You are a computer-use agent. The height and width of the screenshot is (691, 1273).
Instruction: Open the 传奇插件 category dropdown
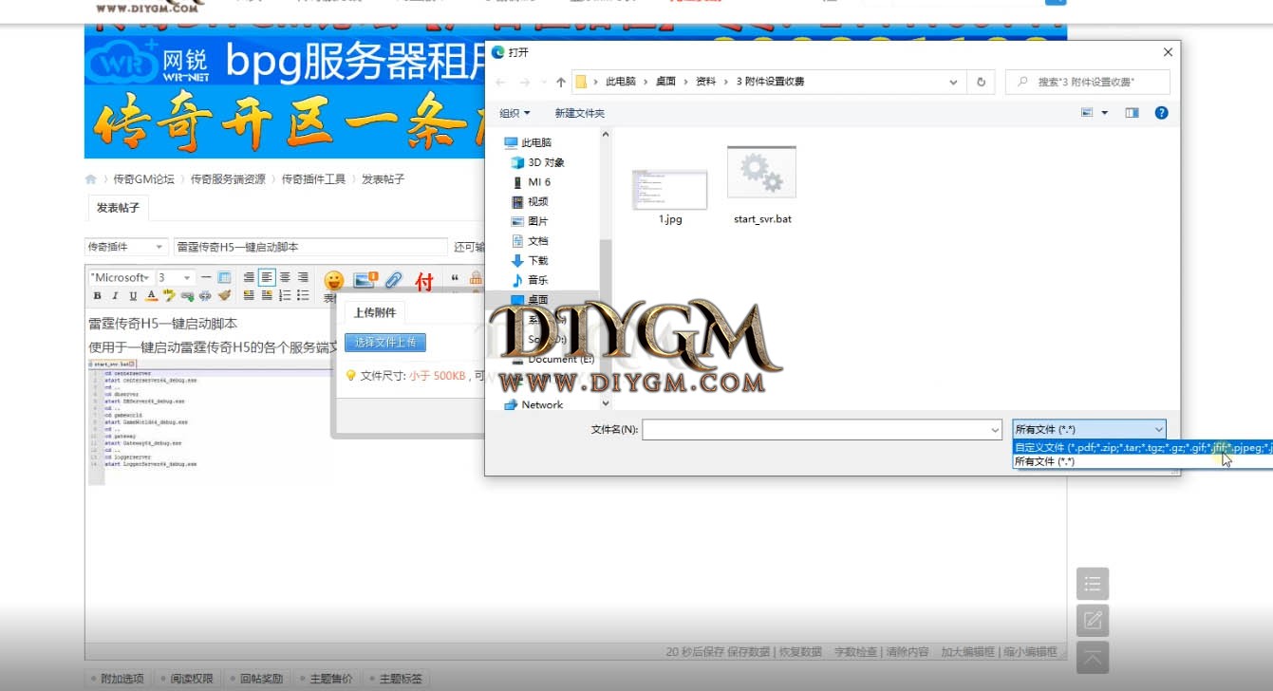point(126,247)
